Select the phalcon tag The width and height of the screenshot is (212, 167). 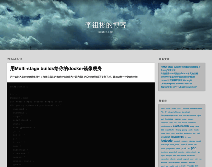(x=185, y=148)
